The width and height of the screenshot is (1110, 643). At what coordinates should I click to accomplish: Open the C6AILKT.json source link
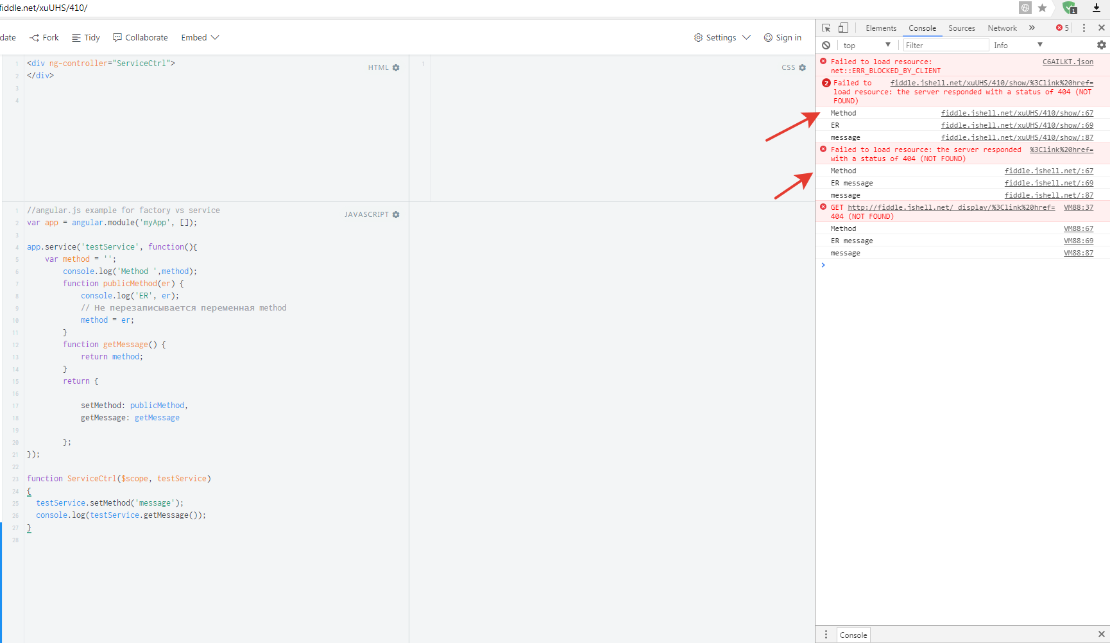click(x=1068, y=62)
